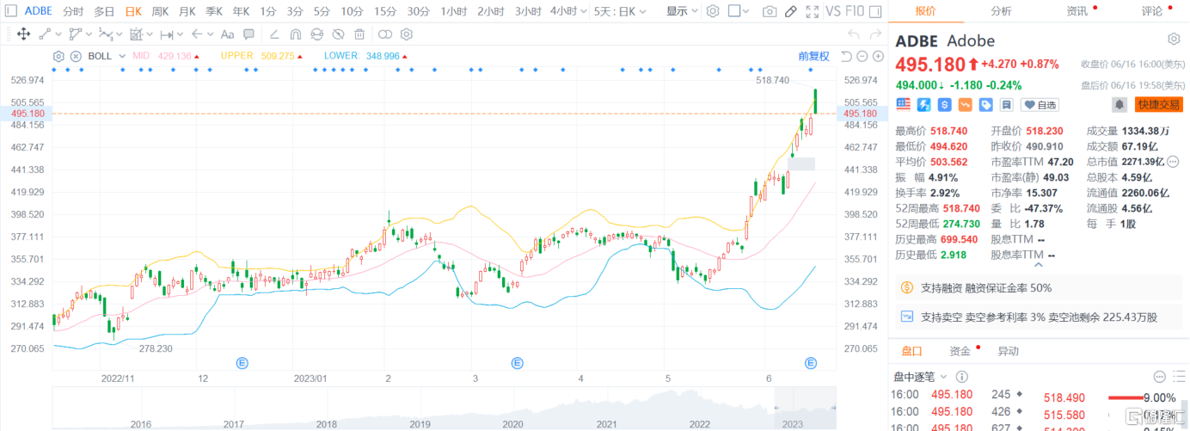Expand arrow tool options chevron

click(211, 34)
